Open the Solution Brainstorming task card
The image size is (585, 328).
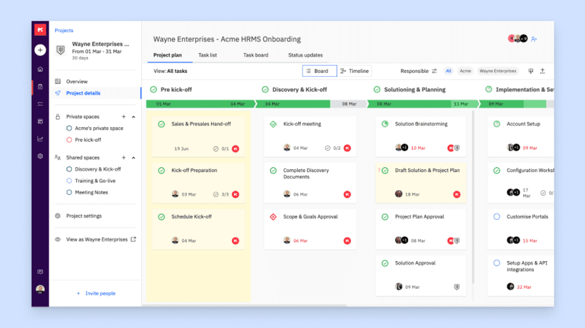coord(421,136)
